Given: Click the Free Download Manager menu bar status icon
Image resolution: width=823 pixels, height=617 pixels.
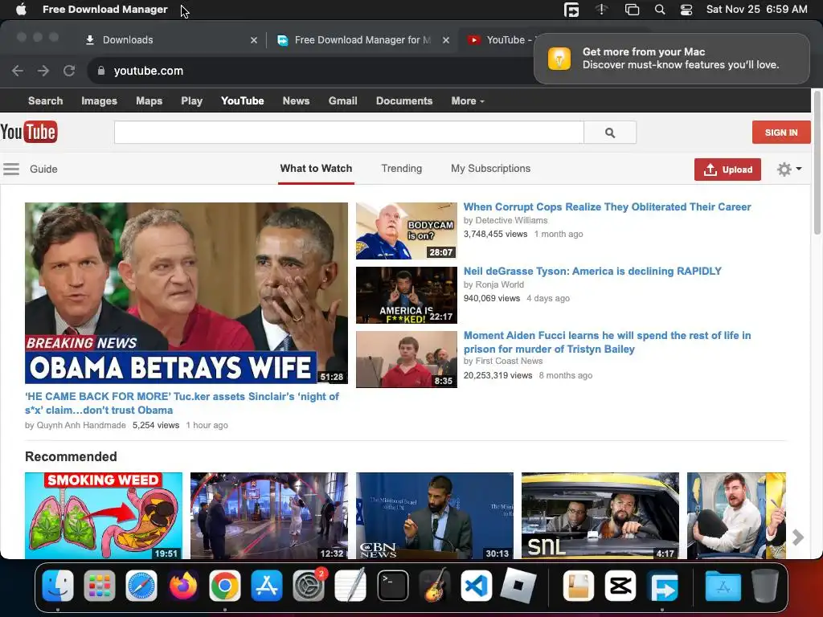Looking at the screenshot, I should 571,10.
